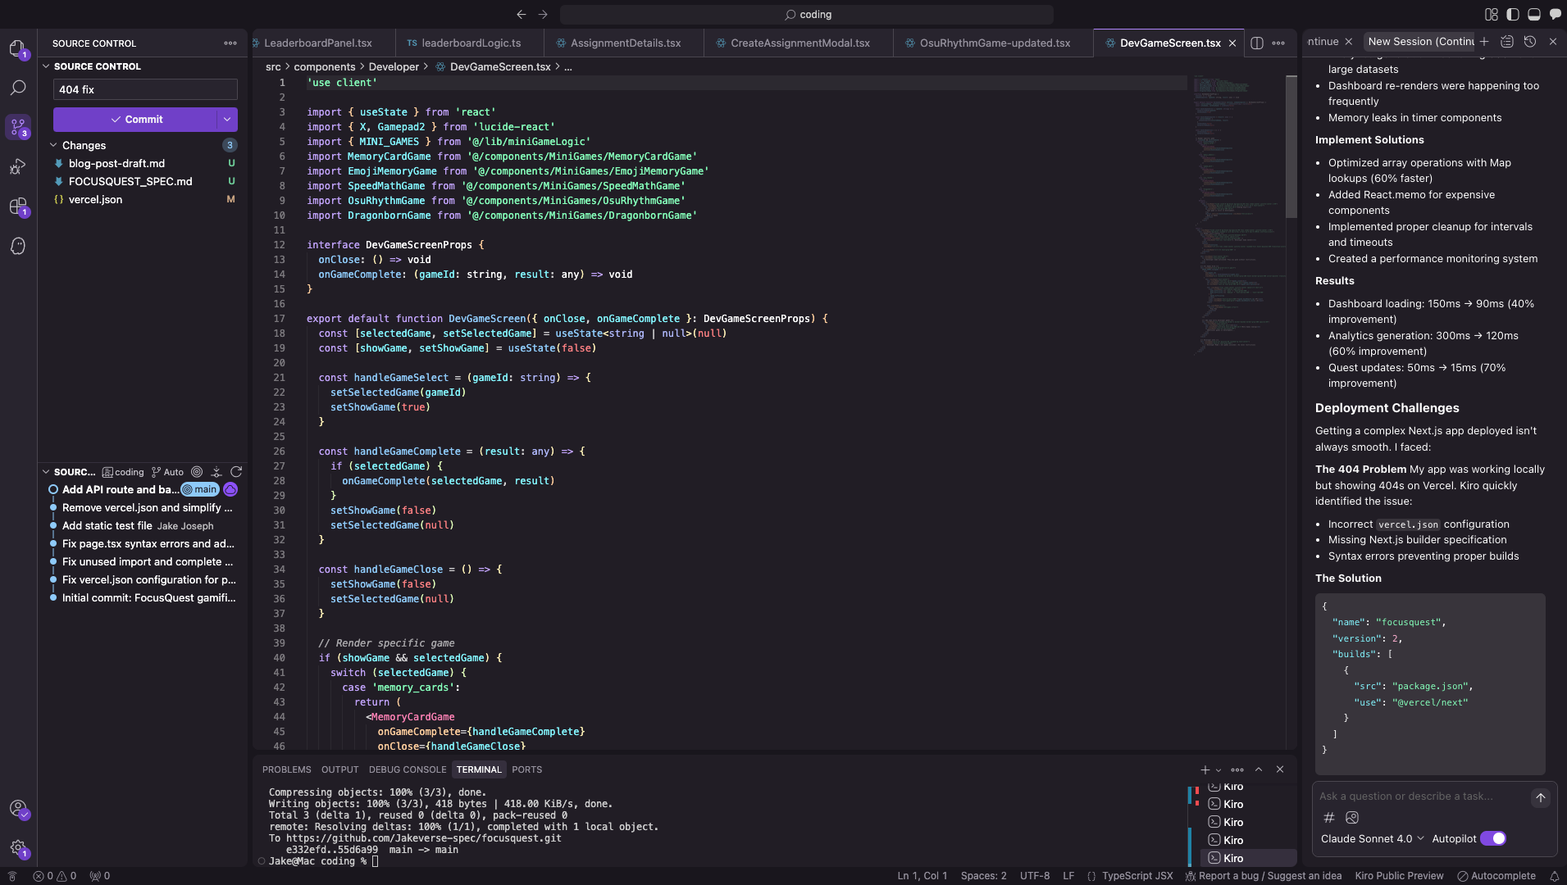Image resolution: width=1567 pixels, height=885 pixels.
Task: Click the Customize Layout icon
Action: [x=1492, y=15]
